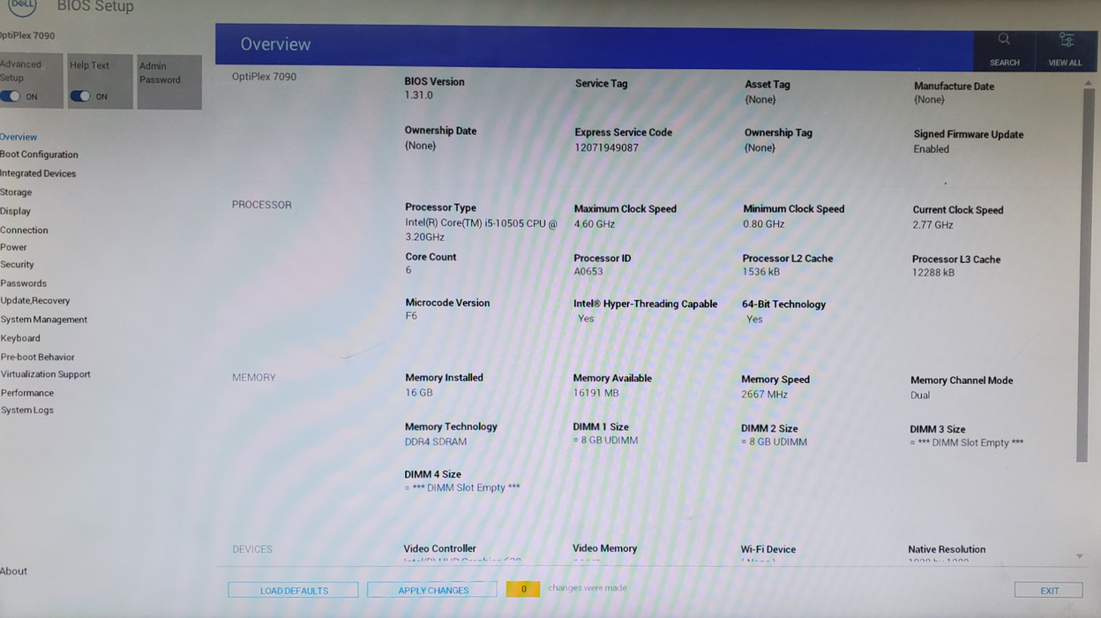Viewport: 1101px width, 618px height.
Task: Go to Storage settings
Action: point(16,192)
